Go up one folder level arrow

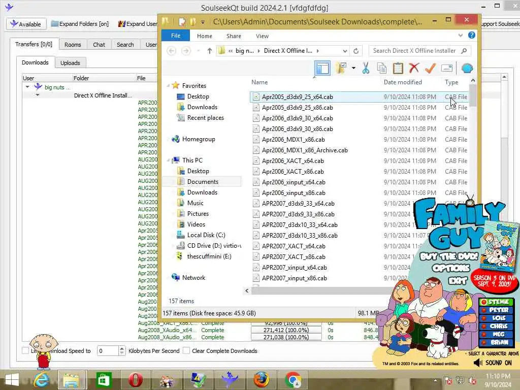tap(210, 51)
